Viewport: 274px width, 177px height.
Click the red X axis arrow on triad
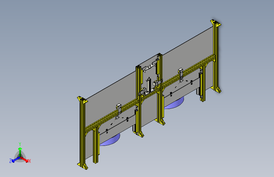(25, 160)
